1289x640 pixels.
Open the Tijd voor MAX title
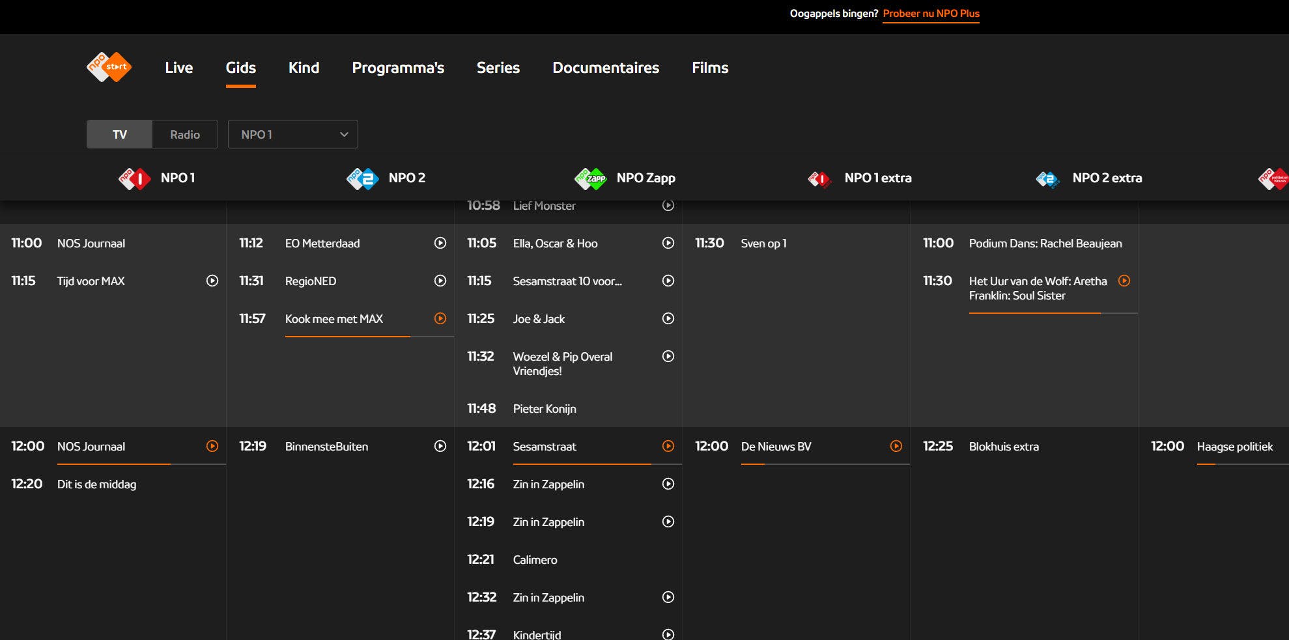[x=91, y=281]
